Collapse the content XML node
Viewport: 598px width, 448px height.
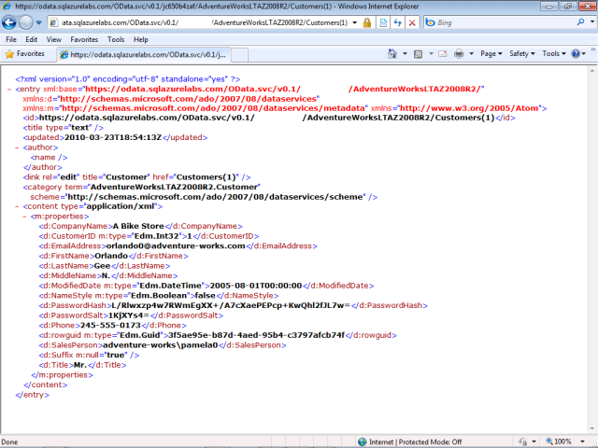[x=17, y=206]
